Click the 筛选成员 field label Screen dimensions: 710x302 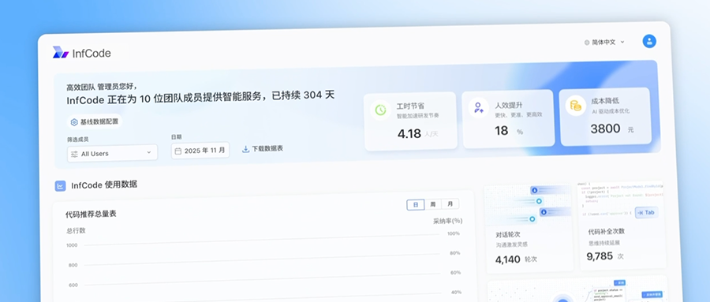click(x=77, y=140)
